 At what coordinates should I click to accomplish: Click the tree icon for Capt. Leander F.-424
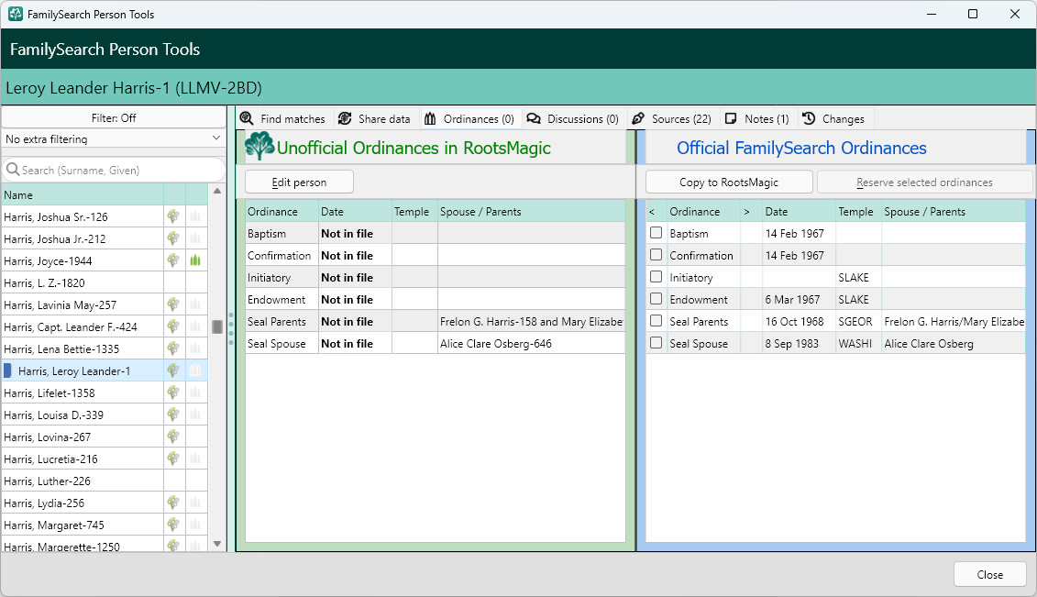173,326
